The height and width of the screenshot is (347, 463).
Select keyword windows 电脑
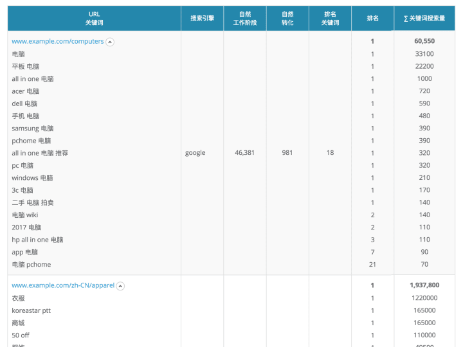click(33, 178)
